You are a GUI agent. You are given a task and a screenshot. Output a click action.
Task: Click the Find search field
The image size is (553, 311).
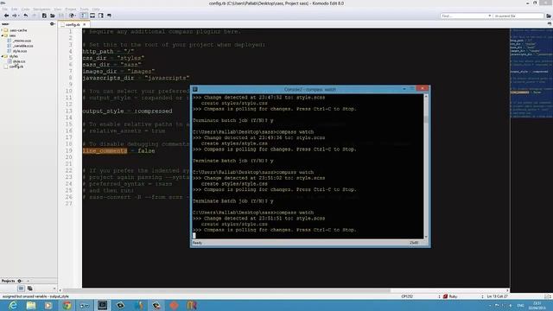tap(464, 16)
